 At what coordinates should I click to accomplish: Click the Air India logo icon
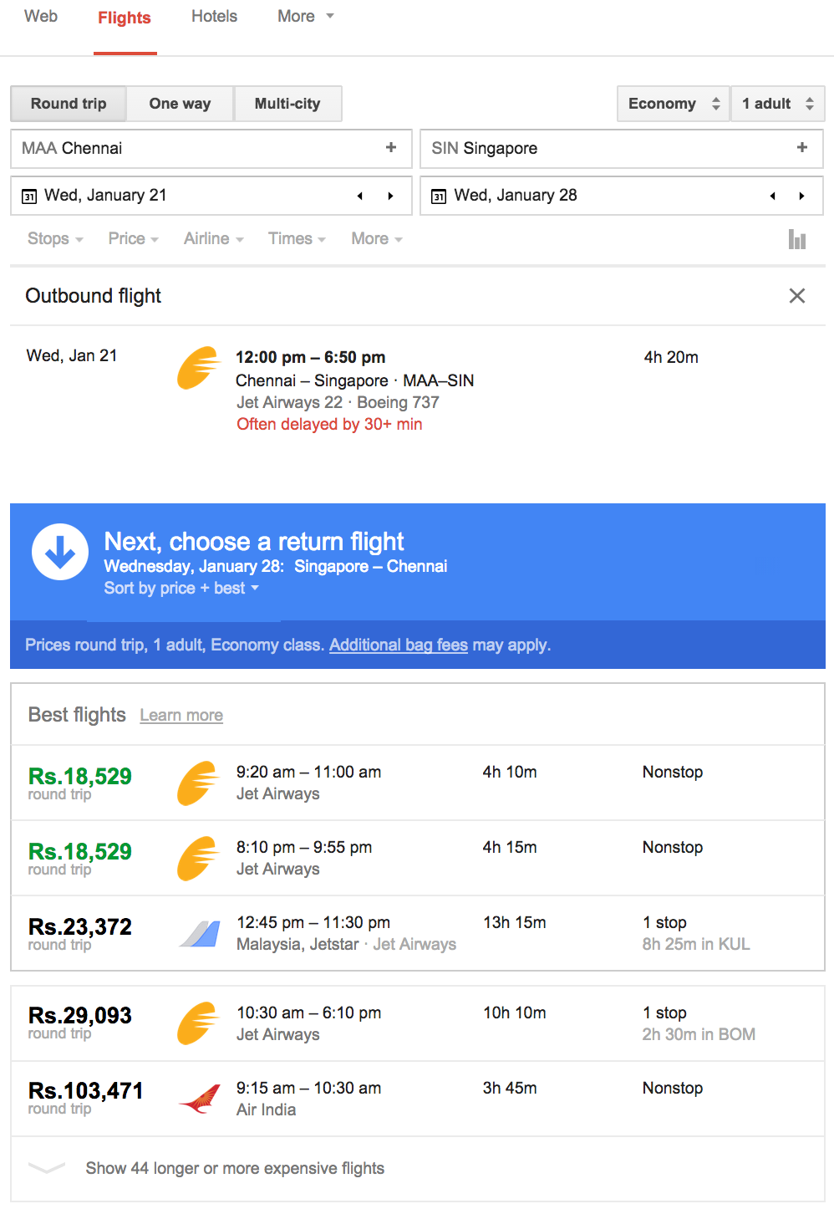(x=200, y=1099)
